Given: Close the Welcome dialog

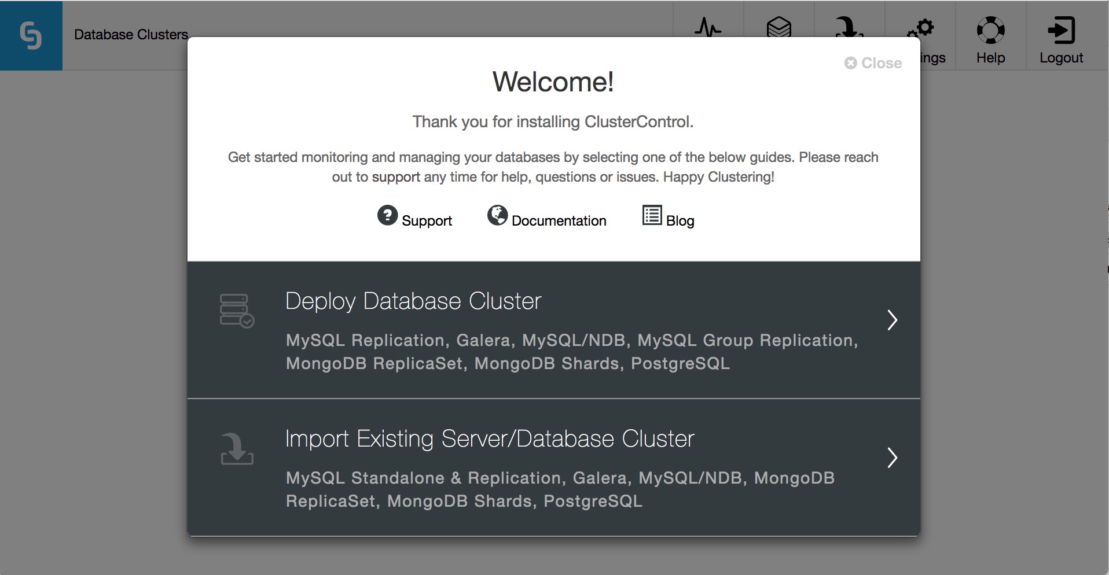Looking at the screenshot, I should pyautogui.click(x=873, y=63).
